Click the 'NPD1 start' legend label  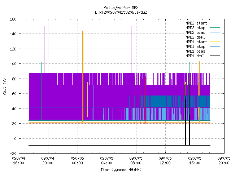tap(196, 42)
